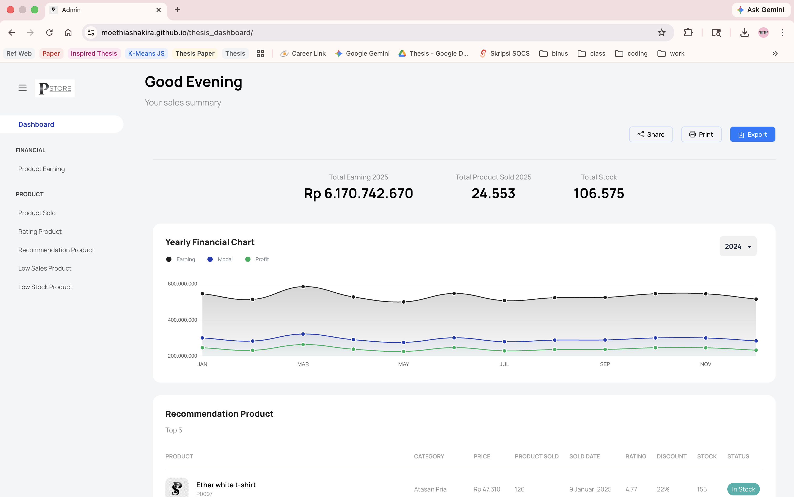
Task: Open the search tabs icon
Action: tap(716, 33)
